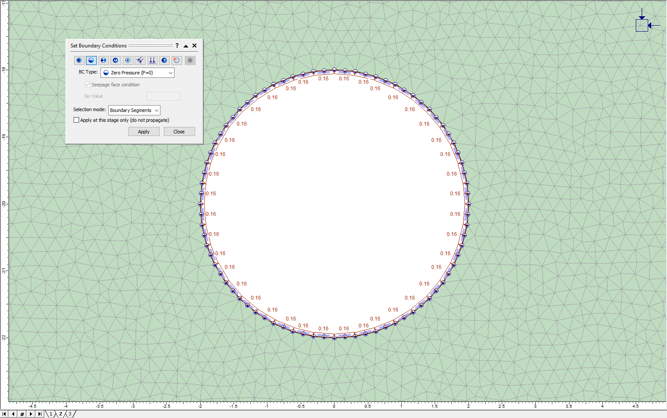Select the converging arrows flow condition icon
667x418 pixels.
(140, 60)
